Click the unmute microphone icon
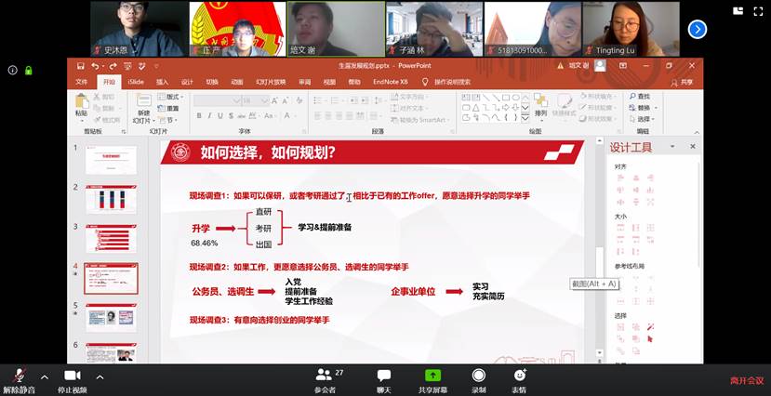 pos(19,374)
